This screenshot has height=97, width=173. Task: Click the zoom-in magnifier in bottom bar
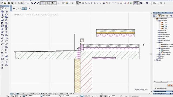[44, 93]
